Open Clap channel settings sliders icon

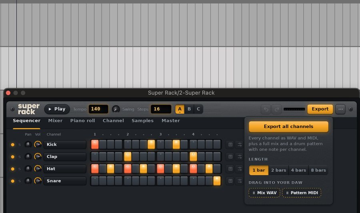[240, 157]
